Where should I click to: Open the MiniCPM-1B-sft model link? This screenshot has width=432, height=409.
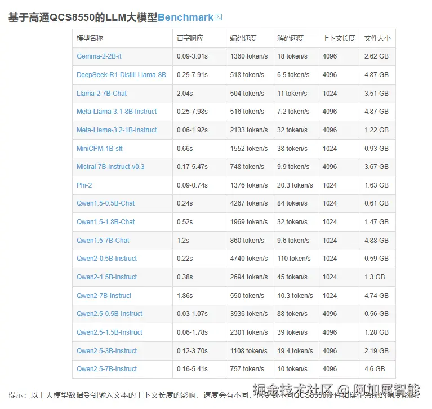tap(100, 149)
